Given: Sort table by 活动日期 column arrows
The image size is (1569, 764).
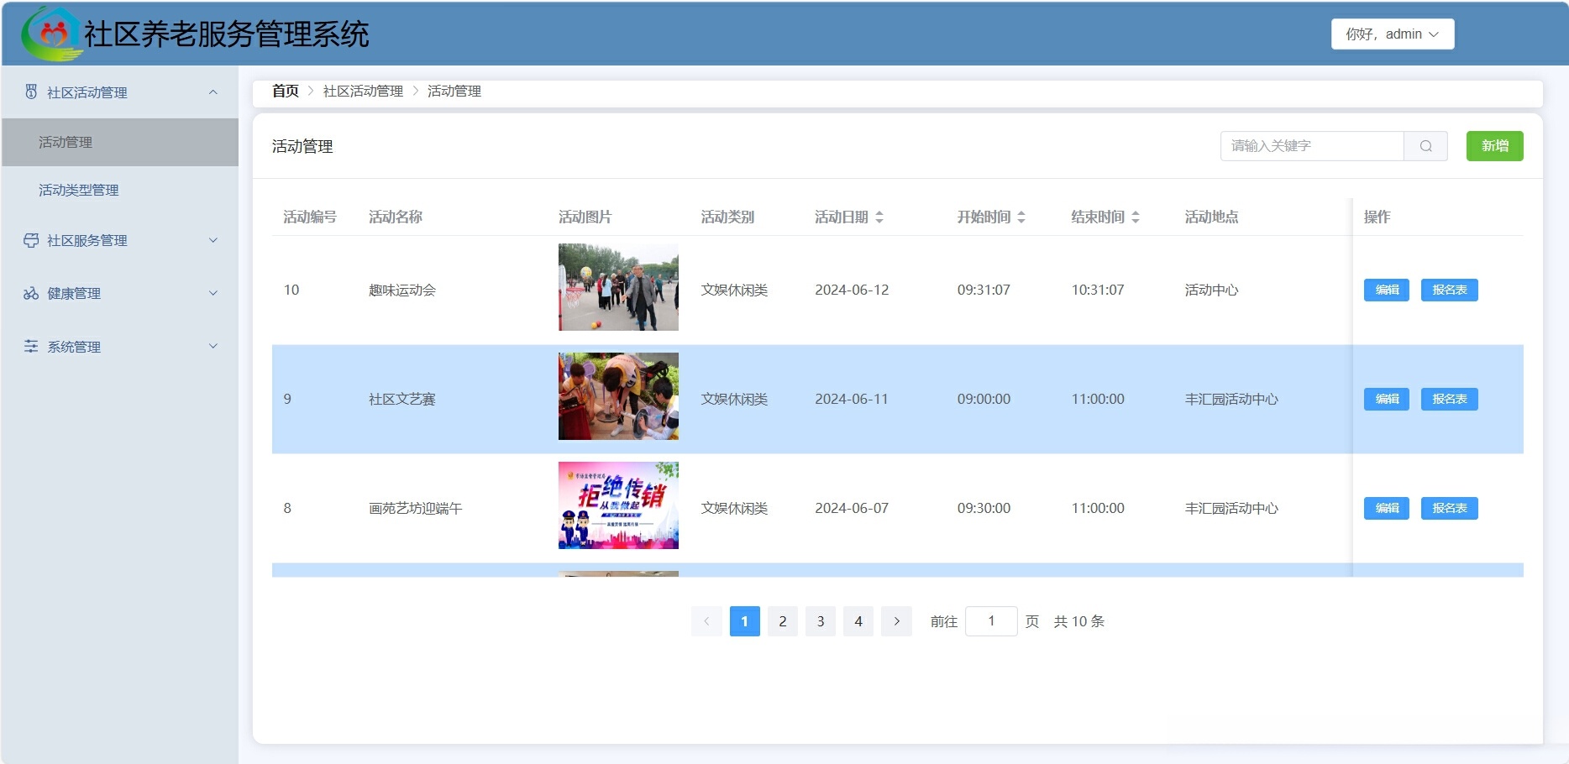Looking at the screenshot, I should [x=879, y=217].
